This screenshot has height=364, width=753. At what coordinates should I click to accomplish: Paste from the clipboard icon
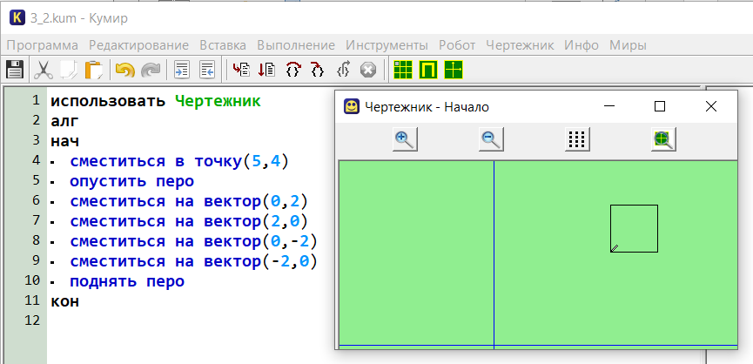pos(94,71)
